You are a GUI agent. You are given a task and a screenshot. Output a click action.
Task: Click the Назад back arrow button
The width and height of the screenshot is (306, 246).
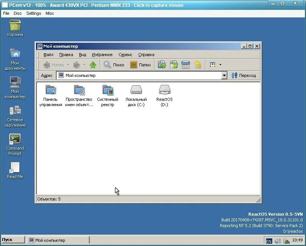coord(54,65)
